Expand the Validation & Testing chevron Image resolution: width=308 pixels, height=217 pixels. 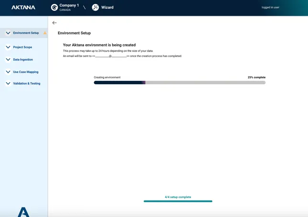point(8,83)
